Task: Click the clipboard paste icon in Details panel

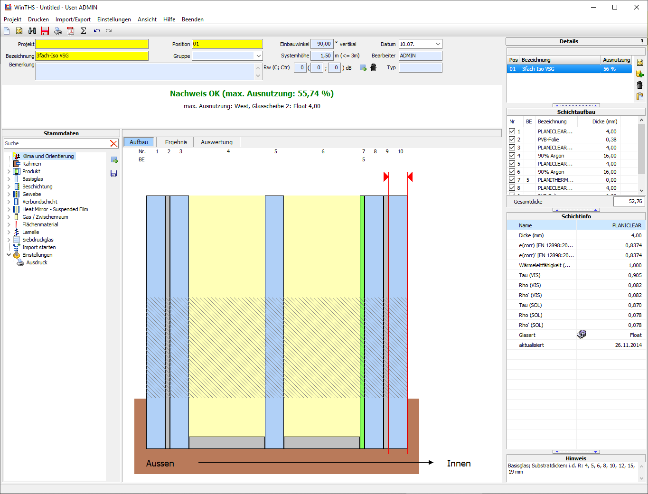Action: 640,96
